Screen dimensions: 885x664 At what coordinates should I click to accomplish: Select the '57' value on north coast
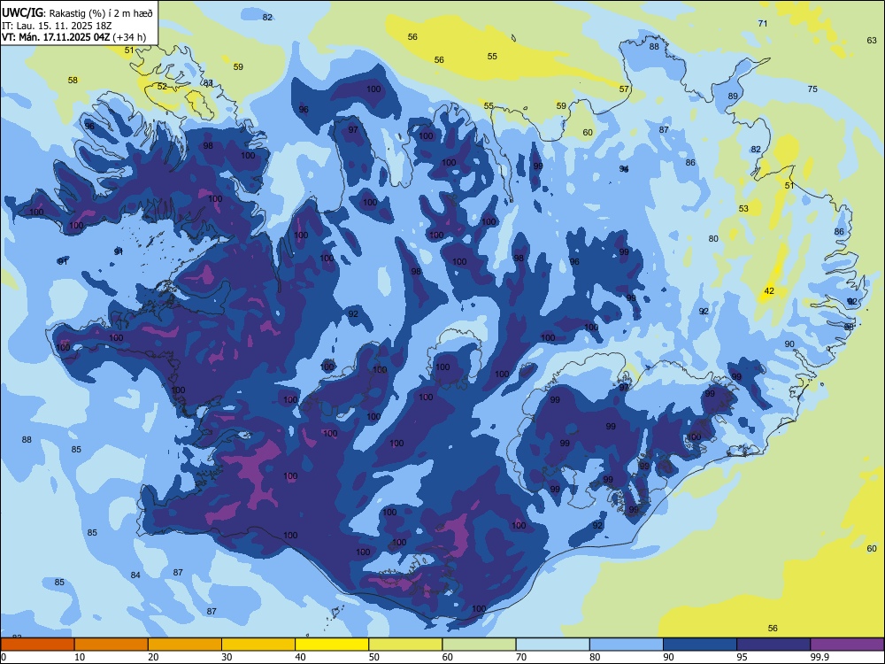[624, 89]
